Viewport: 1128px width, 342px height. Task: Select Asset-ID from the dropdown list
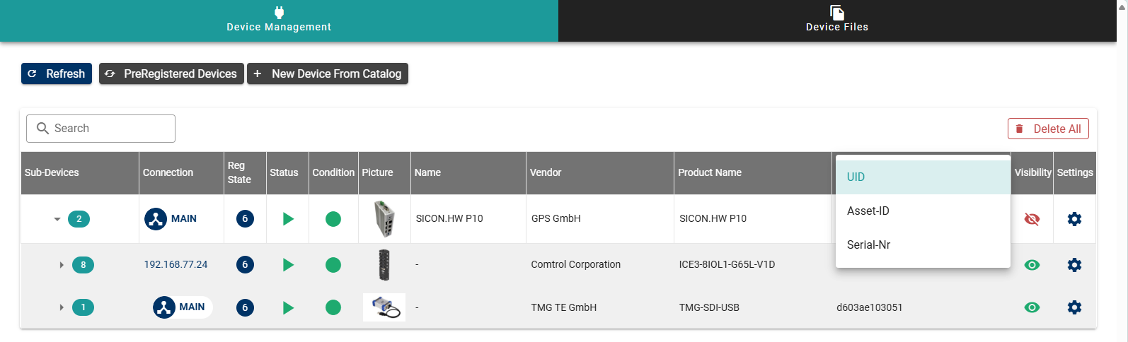coord(868,211)
